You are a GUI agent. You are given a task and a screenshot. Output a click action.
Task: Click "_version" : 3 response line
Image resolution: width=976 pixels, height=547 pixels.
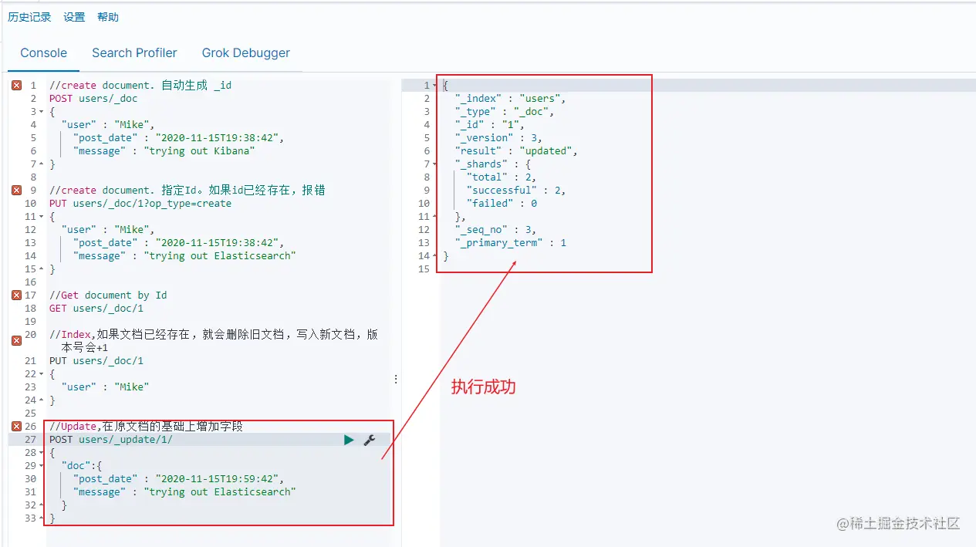(498, 138)
